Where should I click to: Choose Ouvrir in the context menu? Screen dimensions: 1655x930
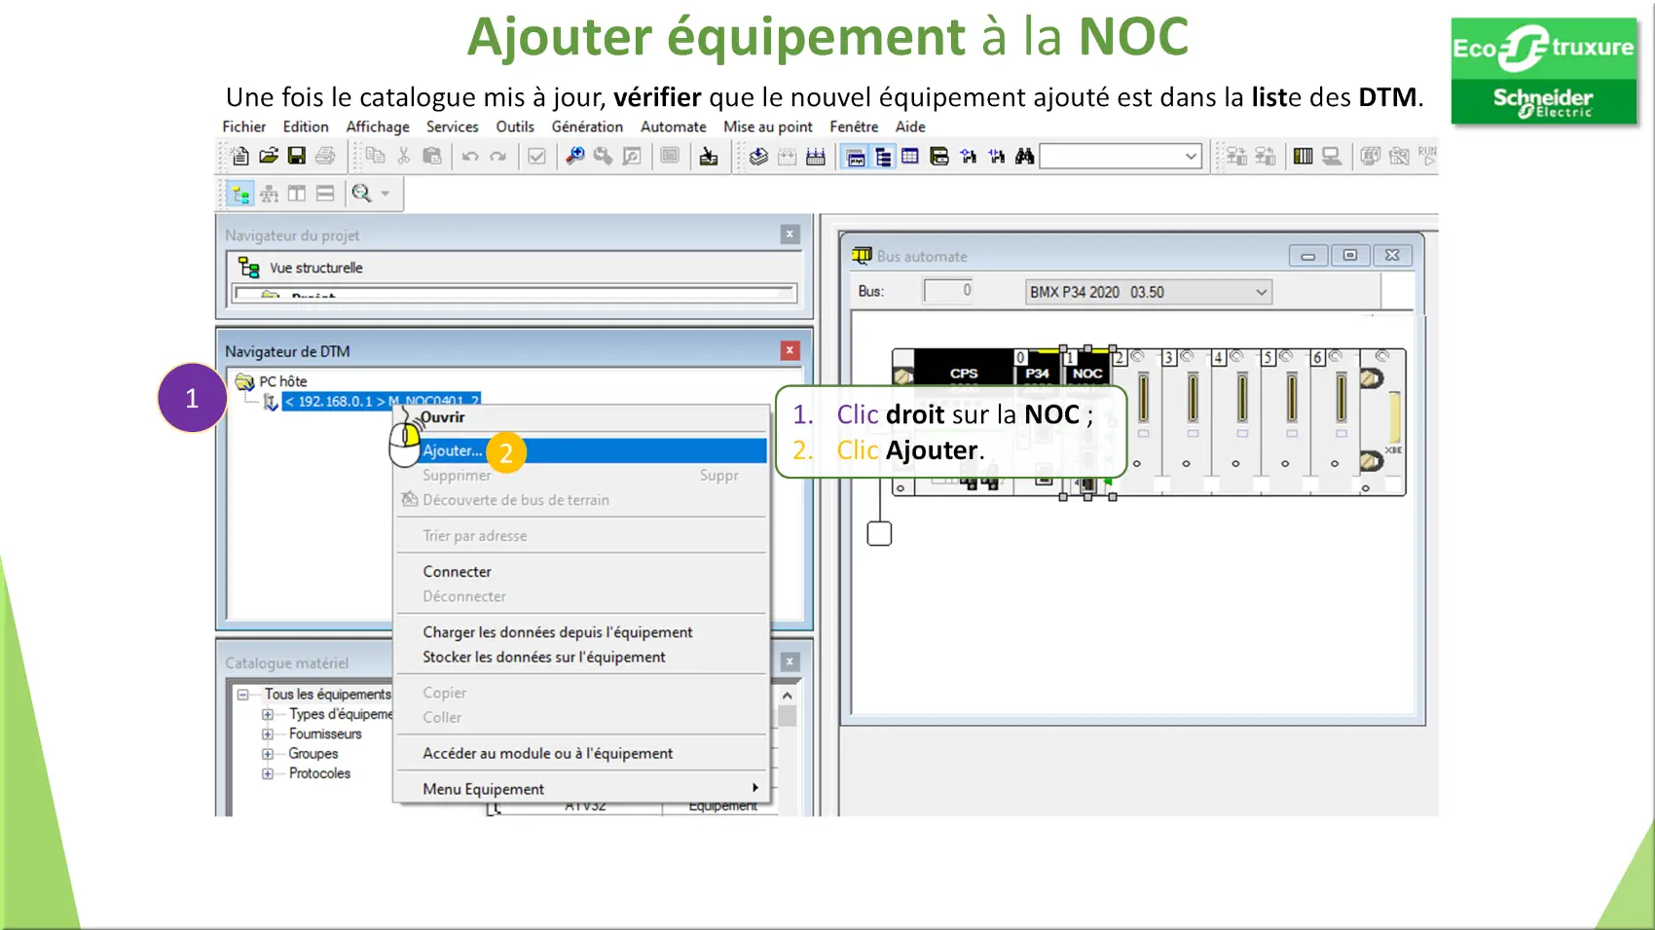coord(581,417)
